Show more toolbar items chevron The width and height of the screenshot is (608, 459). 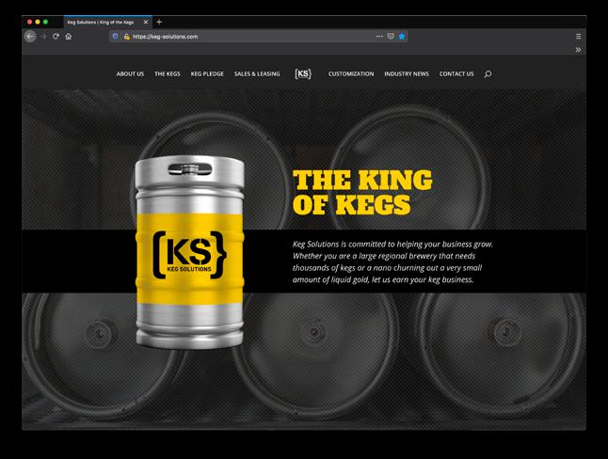578,50
